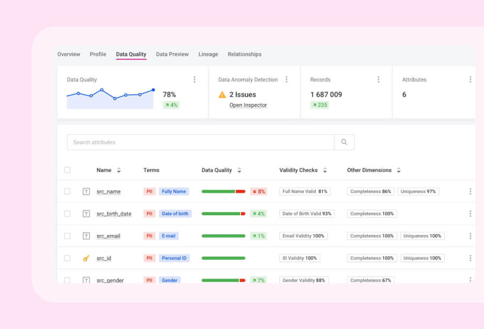Select the header checkbox to select all rows
The width and height of the screenshot is (484, 329).
point(67,169)
